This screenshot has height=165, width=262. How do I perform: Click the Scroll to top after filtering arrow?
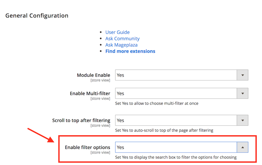pyautogui.click(x=243, y=120)
